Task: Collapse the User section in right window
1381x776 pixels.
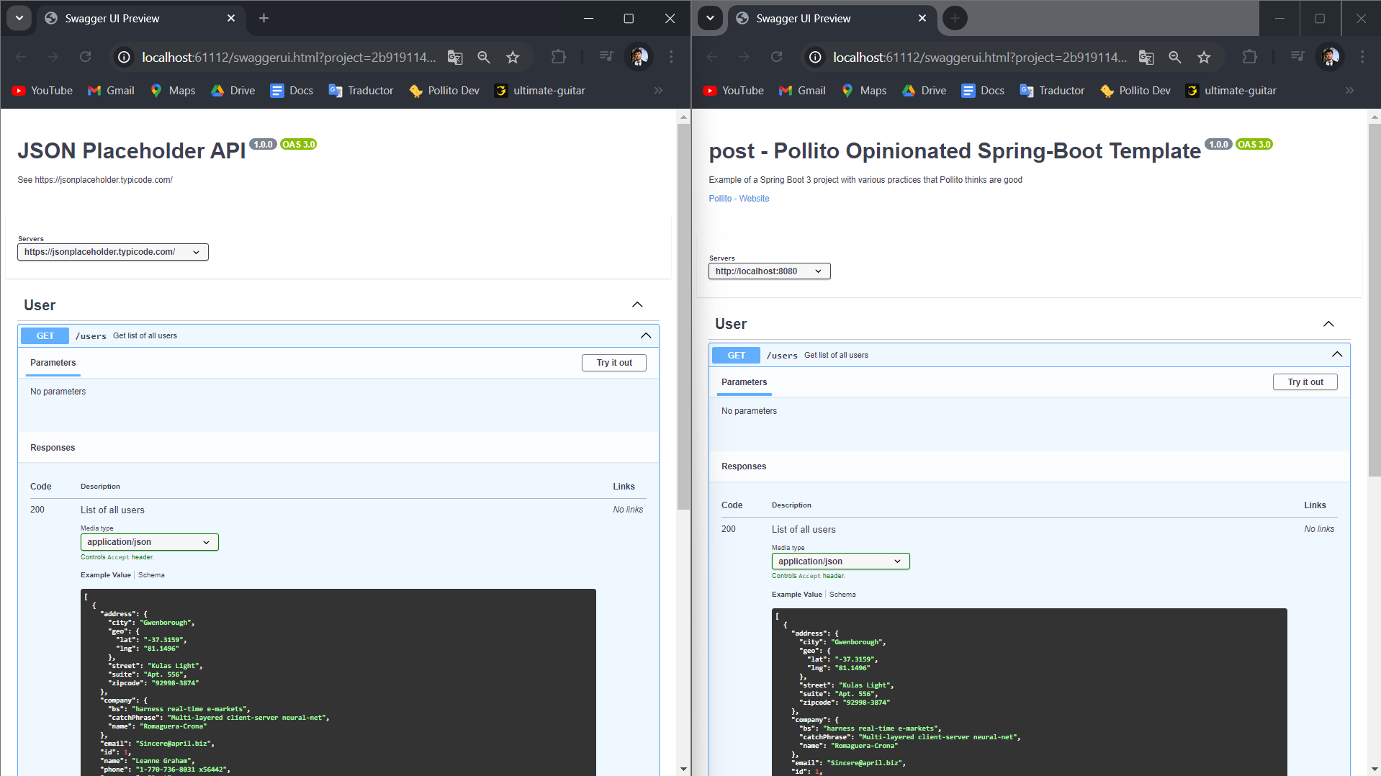Action: tap(1328, 324)
